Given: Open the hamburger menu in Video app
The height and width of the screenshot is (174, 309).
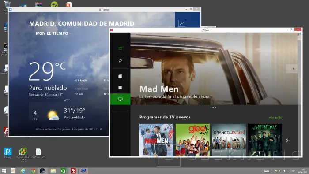Looking at the screenshot, I should point(120,48).
